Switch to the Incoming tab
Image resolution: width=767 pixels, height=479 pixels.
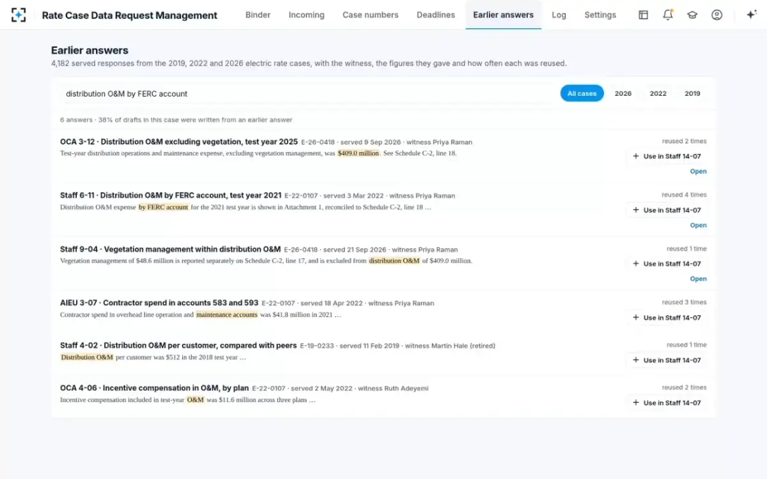[306, 15]
